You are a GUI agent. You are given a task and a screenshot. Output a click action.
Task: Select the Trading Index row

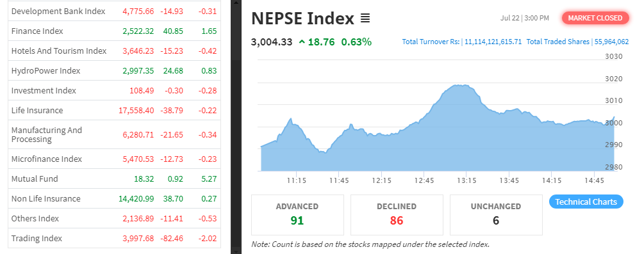pos(114,238)
